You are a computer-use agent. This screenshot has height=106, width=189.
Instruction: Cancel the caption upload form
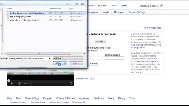click(x=93, y=64)
